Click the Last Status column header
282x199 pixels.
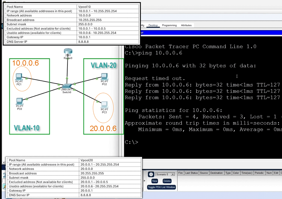191,173
